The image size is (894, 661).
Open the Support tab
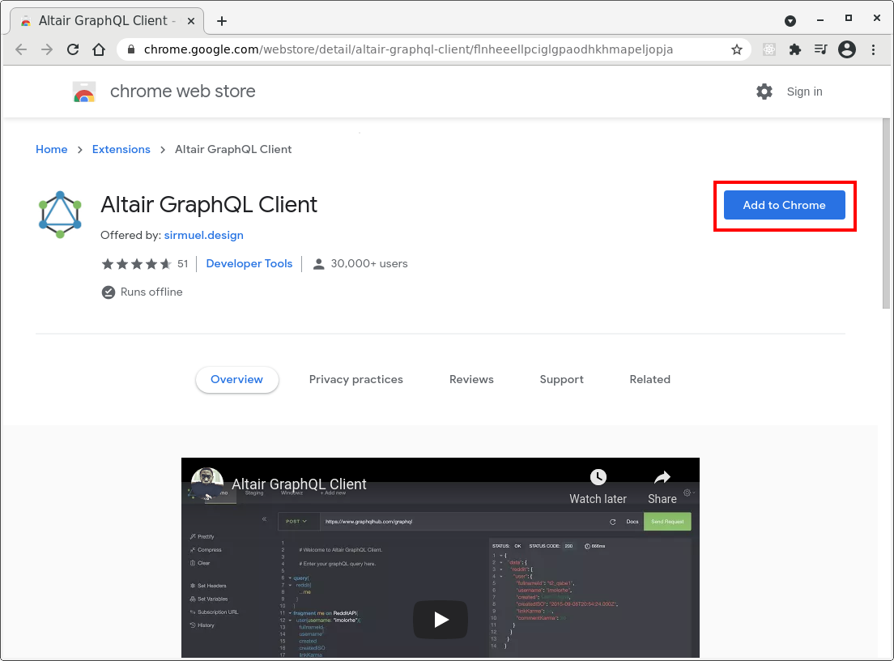point(562,379)
